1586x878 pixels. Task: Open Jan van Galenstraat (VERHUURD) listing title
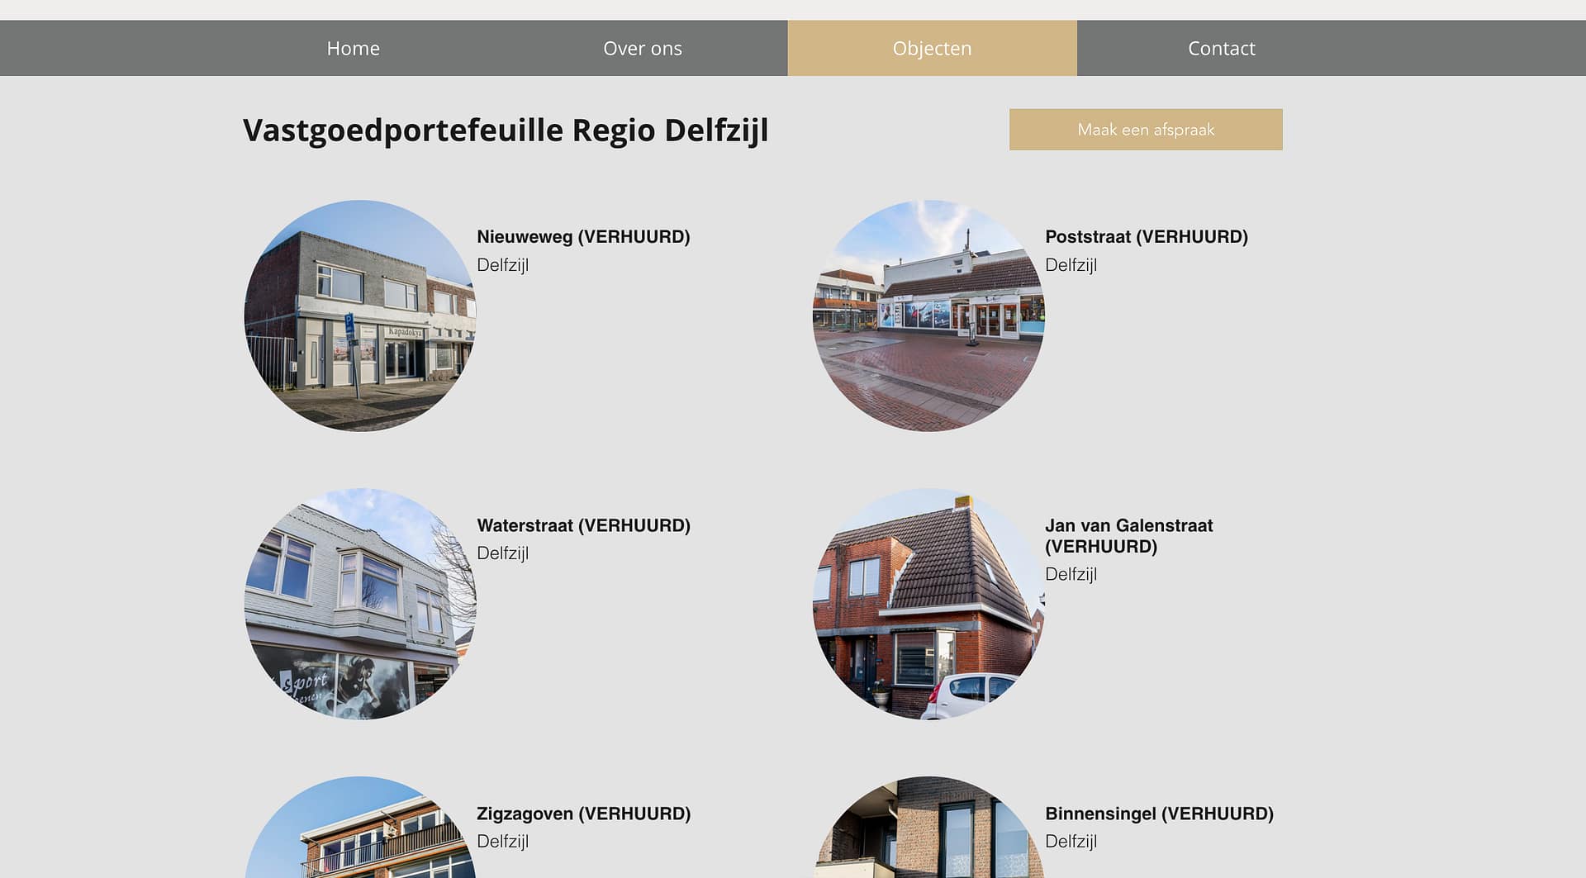[x=1128, y=535]
